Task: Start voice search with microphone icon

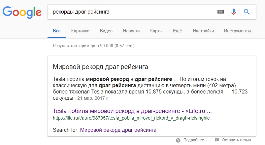Action: [234, 12]
